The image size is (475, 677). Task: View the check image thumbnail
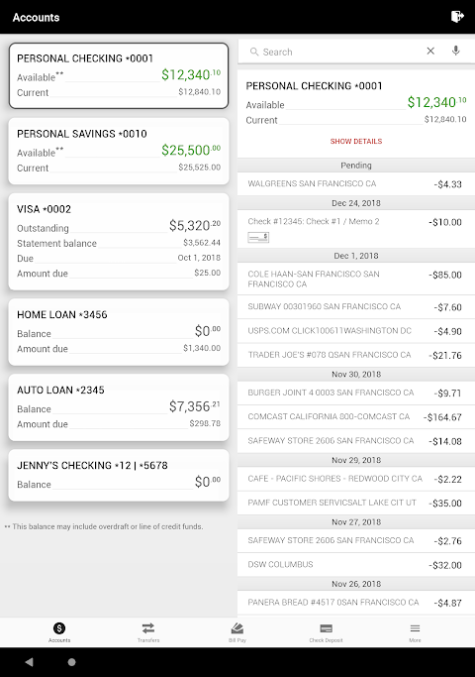(258, 237)
